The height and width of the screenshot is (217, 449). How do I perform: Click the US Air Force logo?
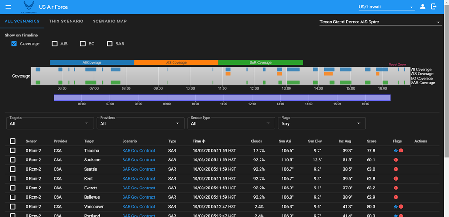coord(29,7)
